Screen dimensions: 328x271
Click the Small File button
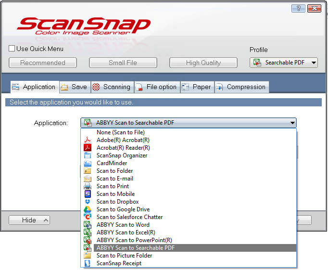click(123, 63)
